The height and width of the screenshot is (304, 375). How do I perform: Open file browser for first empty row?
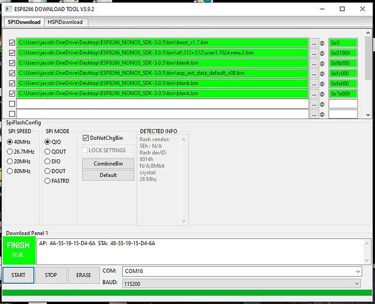(x=314, y=104)
